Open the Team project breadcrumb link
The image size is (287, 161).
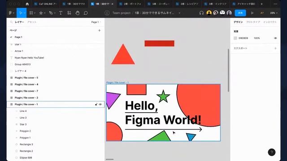pos(122,13)
